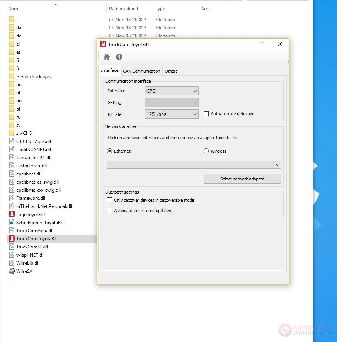The width and height of the screenshot is (337, 342).
Task: Close the TruckCom ToyotaBT window
Action: [280, 44]
